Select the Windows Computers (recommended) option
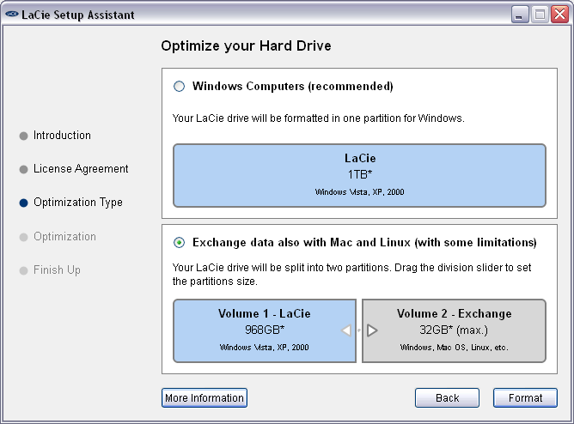The height and width of the screenshot is (424, 574). (x=180, y=87)
